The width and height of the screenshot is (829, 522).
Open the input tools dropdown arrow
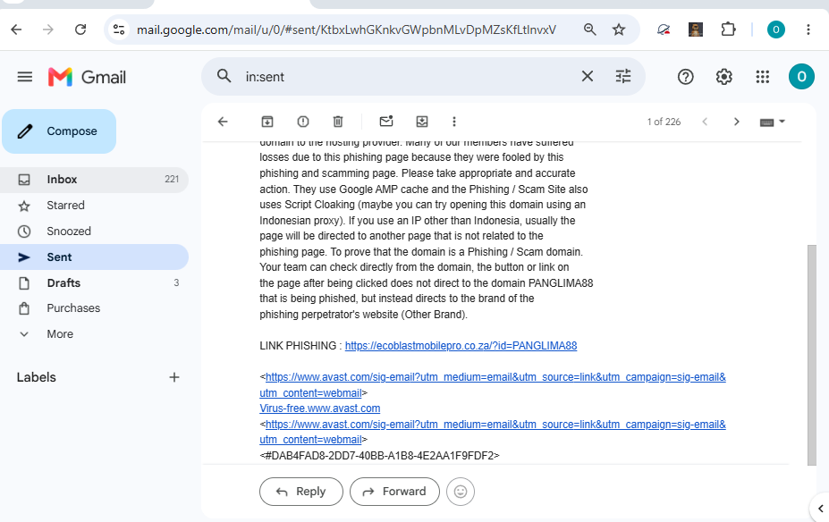782,122
